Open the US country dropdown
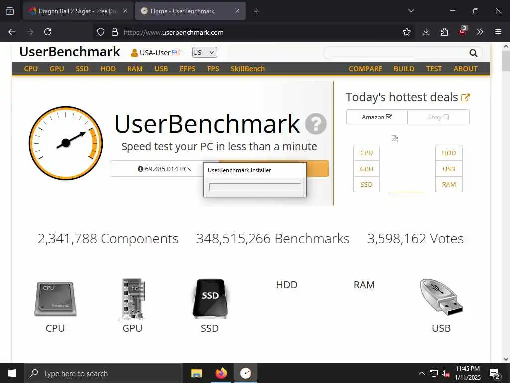Viewport: 510px width, 383px height. click(x=204, y=52)
